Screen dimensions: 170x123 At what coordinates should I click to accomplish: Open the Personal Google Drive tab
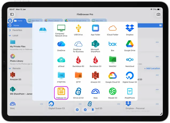tap(77, 21)
